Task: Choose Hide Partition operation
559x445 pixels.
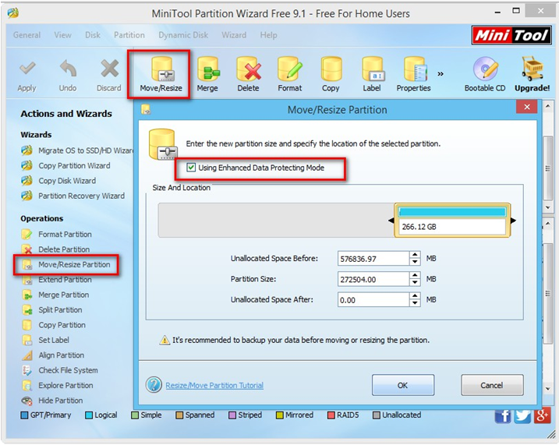Action: [52, 401]
